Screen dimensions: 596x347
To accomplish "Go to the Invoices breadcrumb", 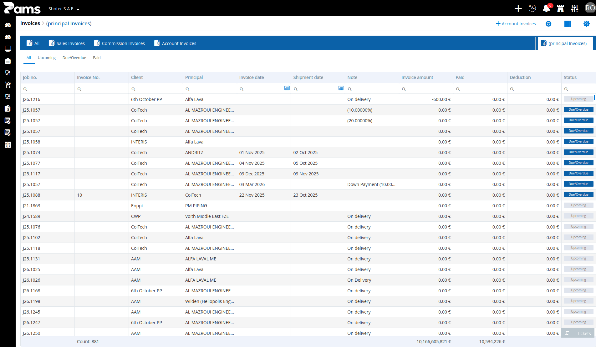I will pos(30,23).
